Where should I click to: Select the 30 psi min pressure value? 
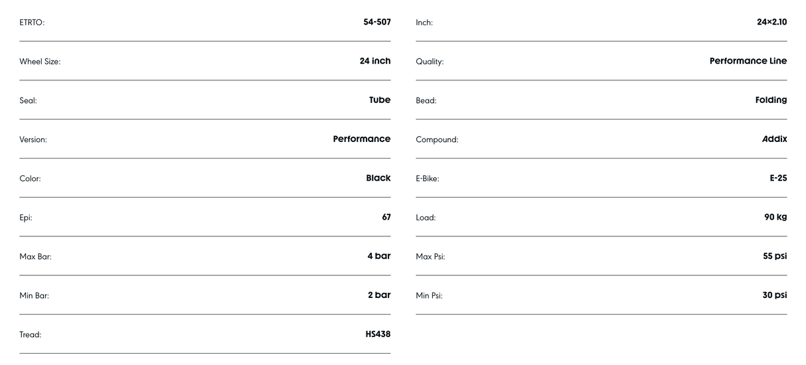774,295
